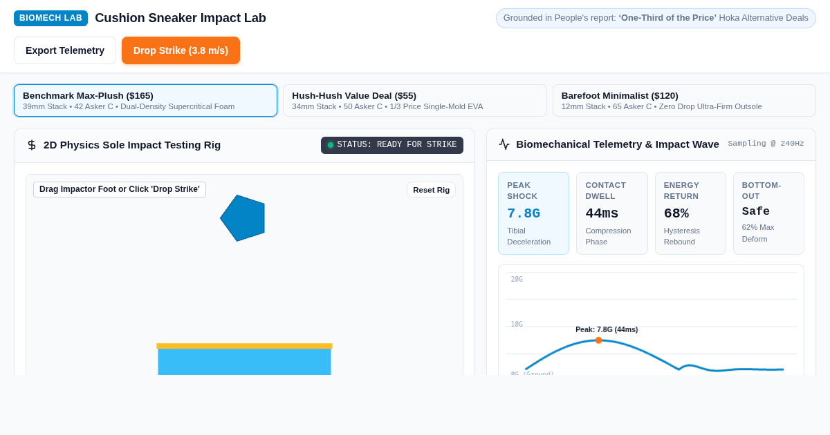Click the Bottom-Out Safe metric card
Viewport: 830px width, 435px height.
click(768, 213)
